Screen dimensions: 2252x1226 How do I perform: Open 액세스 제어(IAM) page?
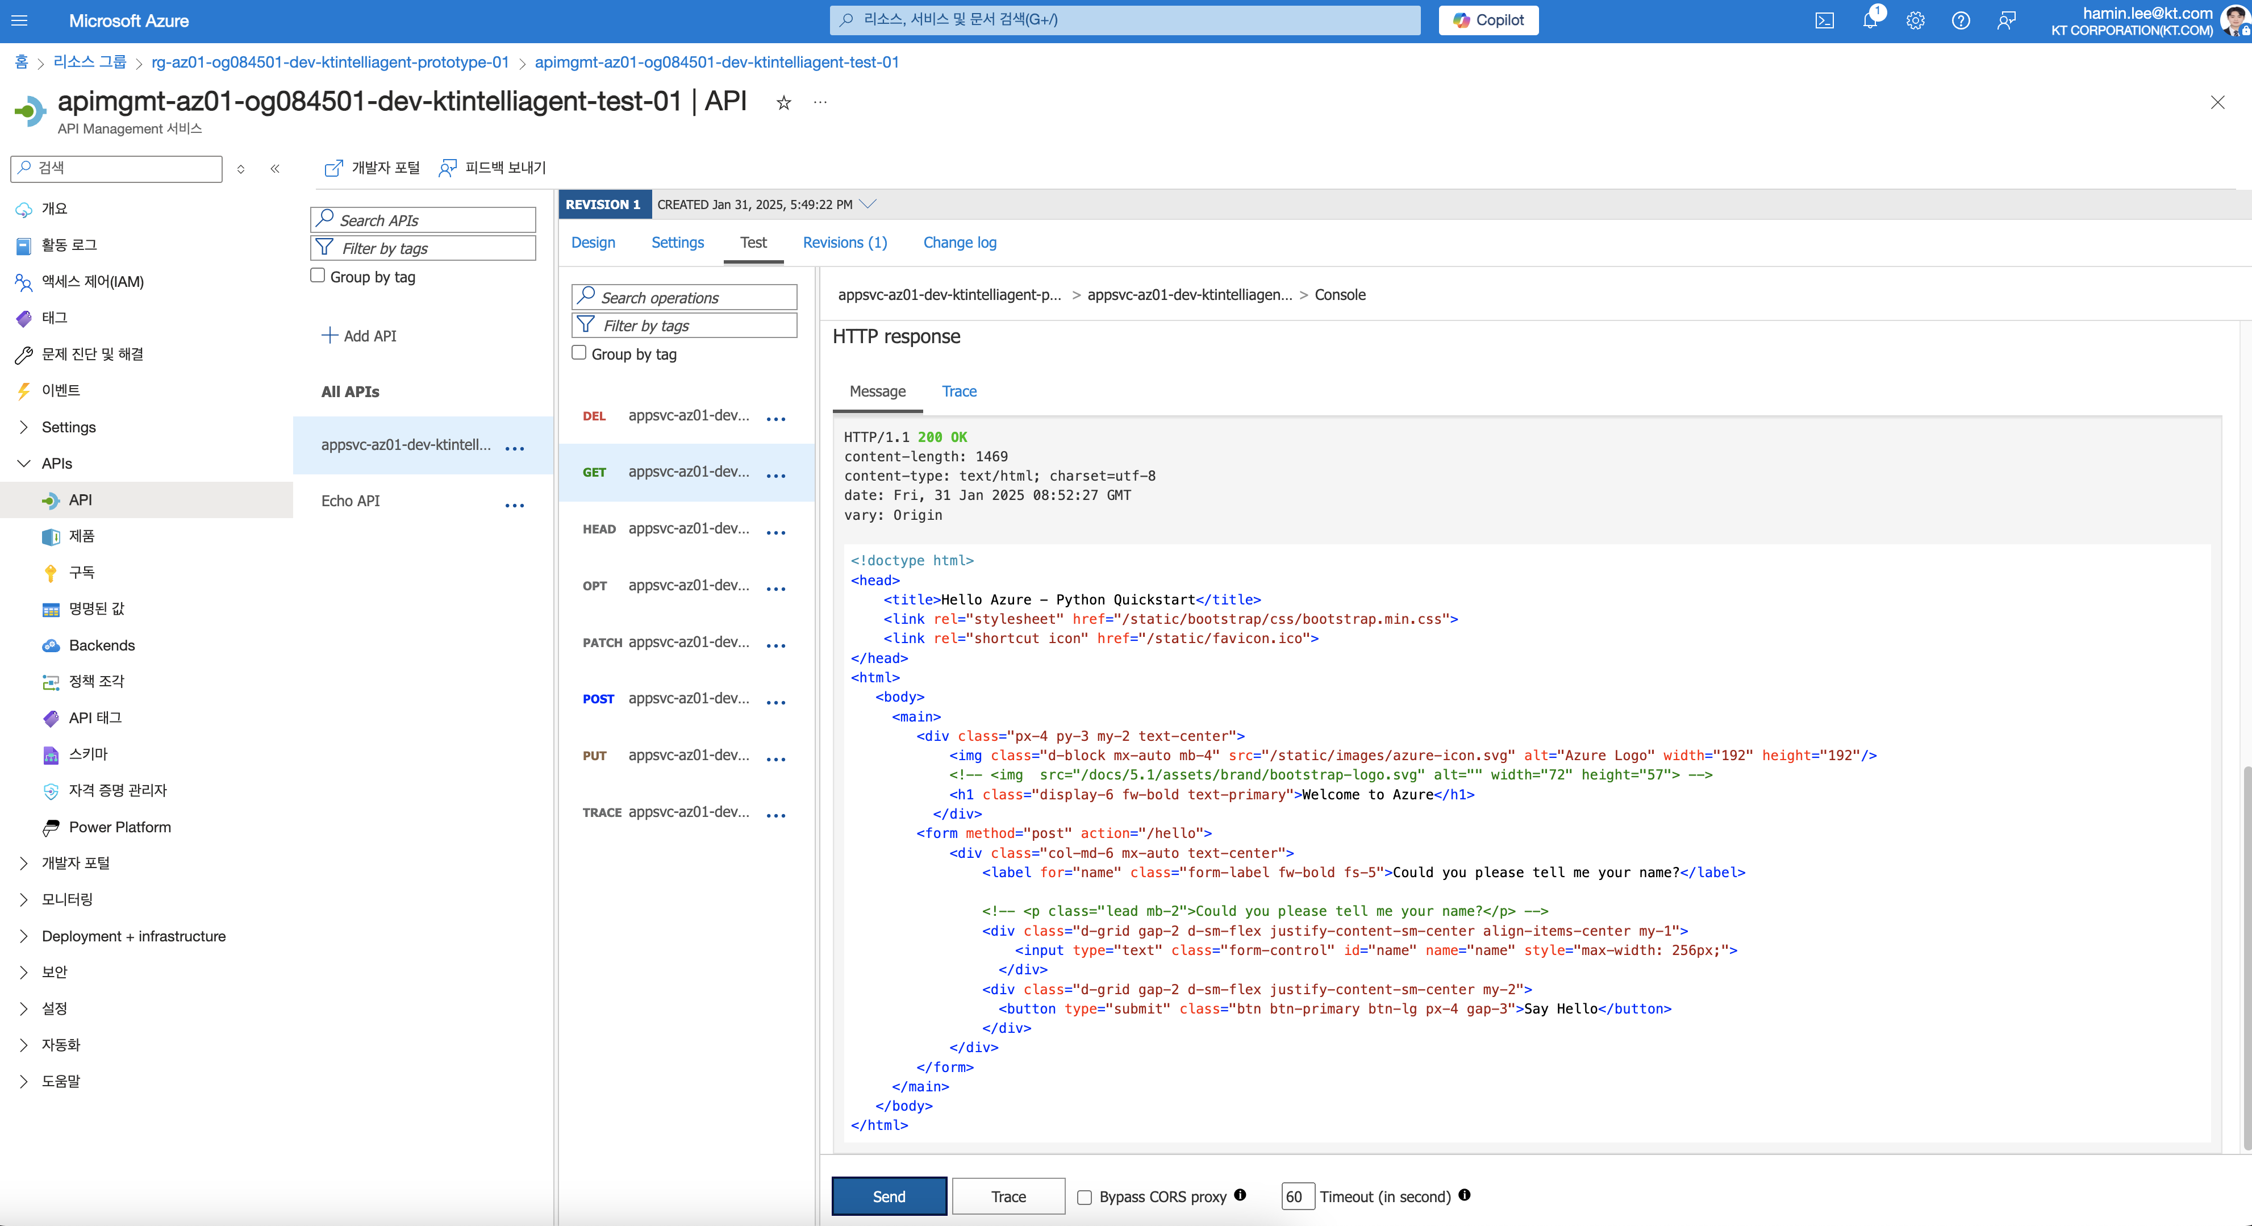pos(92,281)
